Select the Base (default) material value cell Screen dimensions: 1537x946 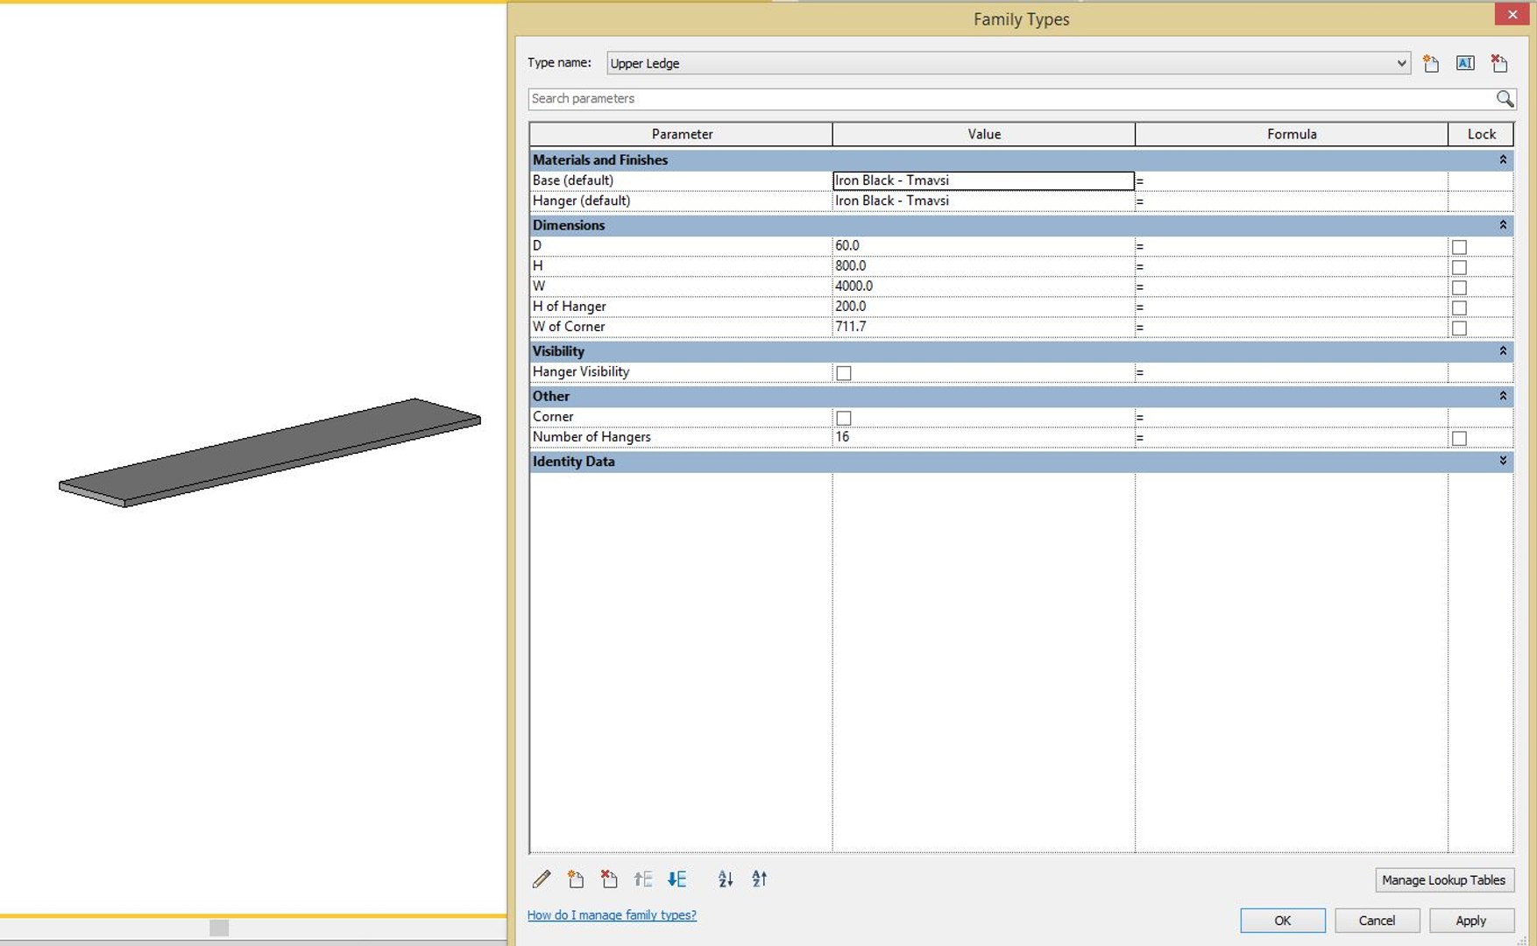tap(983, 180)
